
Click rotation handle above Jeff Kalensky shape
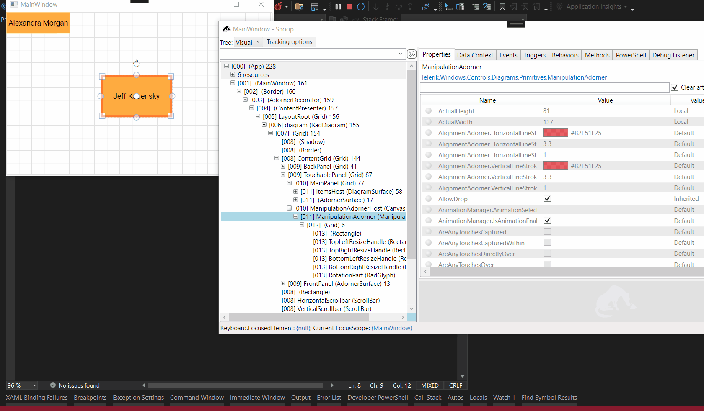136,64
